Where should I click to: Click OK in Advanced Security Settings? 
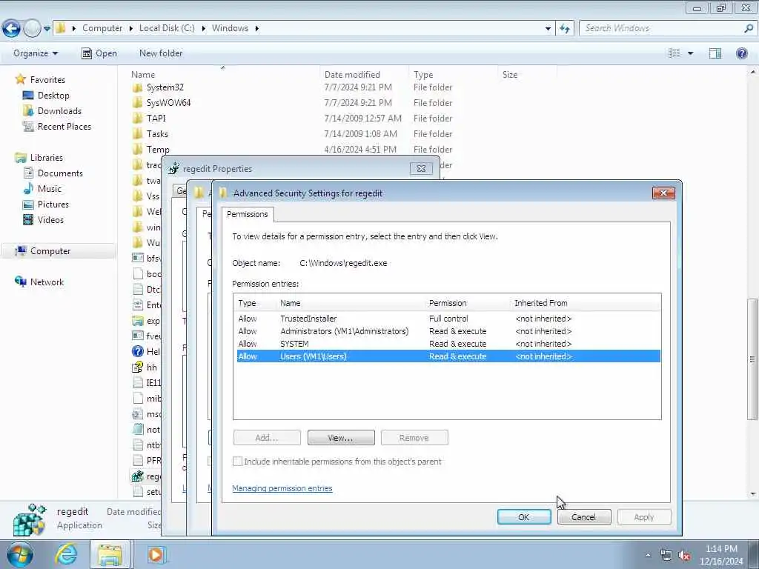point(524,516)
